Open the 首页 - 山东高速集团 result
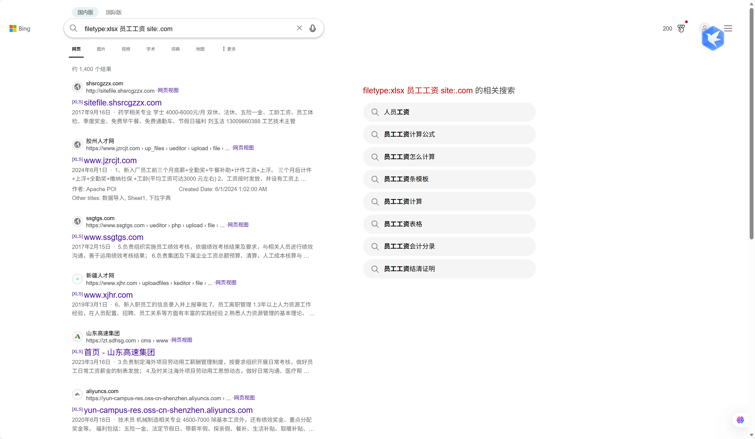Image resolution: width=755 pixels, height=439 pixels. click(x=119, y=352)
